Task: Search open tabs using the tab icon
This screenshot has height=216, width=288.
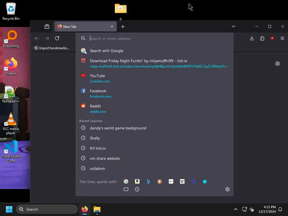Action: pos(126,189)
